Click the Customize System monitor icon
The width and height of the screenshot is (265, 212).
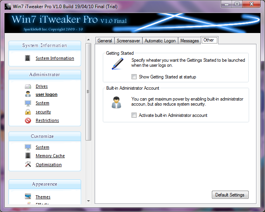click(x=28, y=147)
